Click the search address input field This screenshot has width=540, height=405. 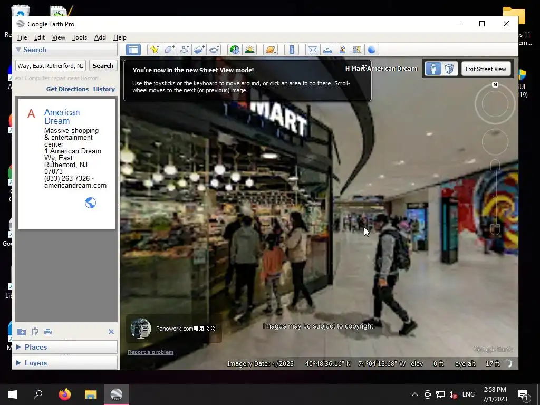(51, 66)
